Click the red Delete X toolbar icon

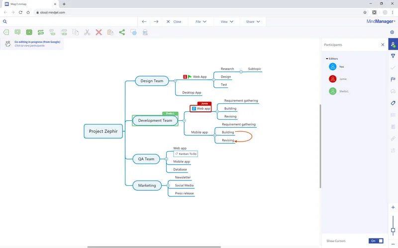[x=99, y=32]
